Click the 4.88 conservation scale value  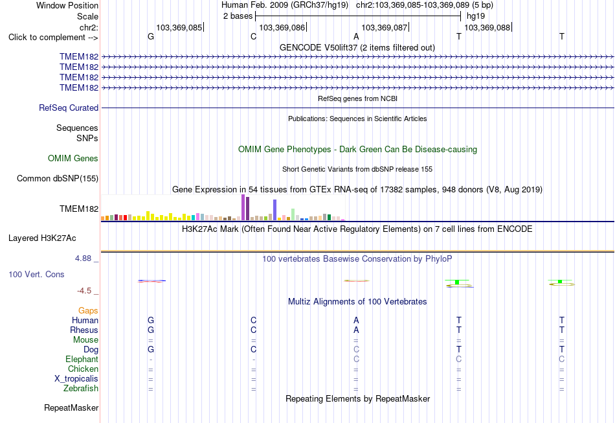tap(83, 258)
